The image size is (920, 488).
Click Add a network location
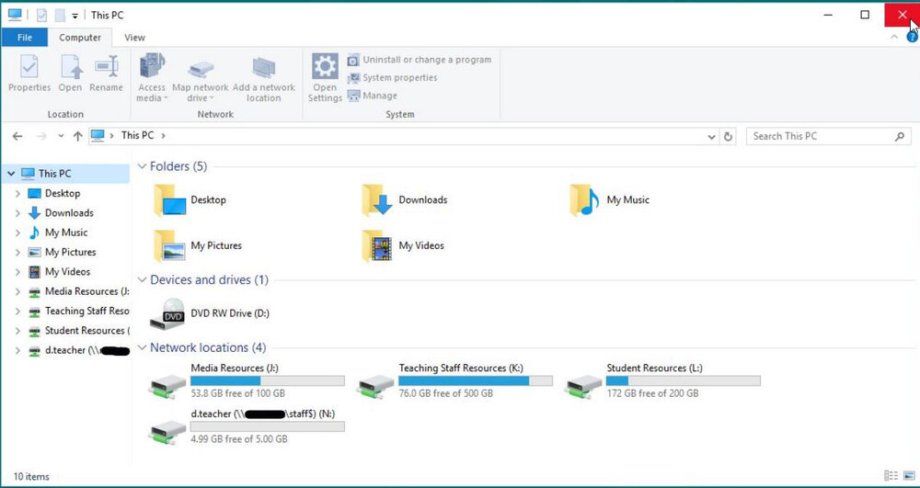coord(264,78)
